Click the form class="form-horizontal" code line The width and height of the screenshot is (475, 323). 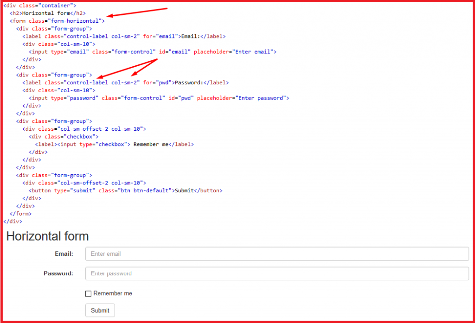click(x=57, y=21)
